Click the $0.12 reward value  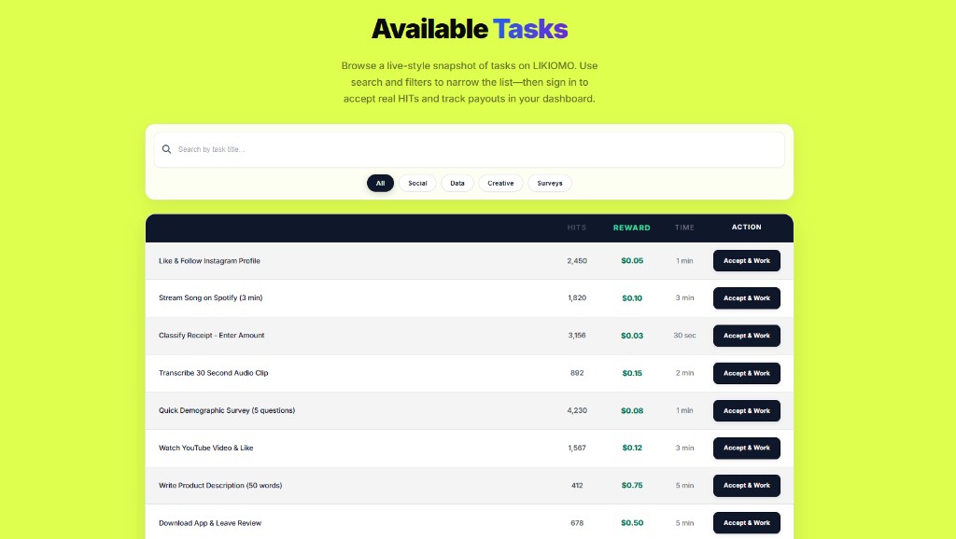click(x=632, y=448)
